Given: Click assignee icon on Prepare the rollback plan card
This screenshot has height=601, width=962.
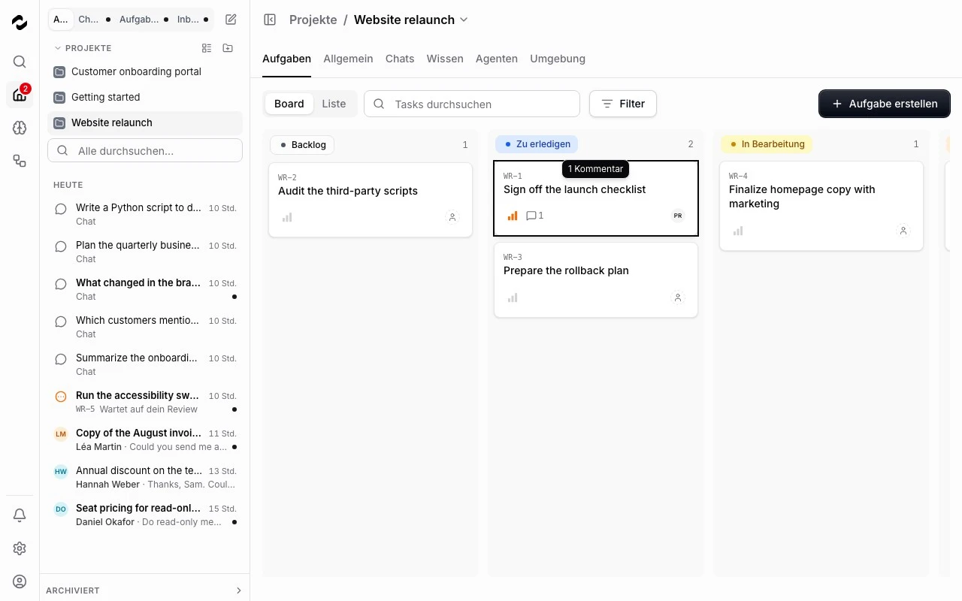Looking at the screenshot, I should point(678,298).
